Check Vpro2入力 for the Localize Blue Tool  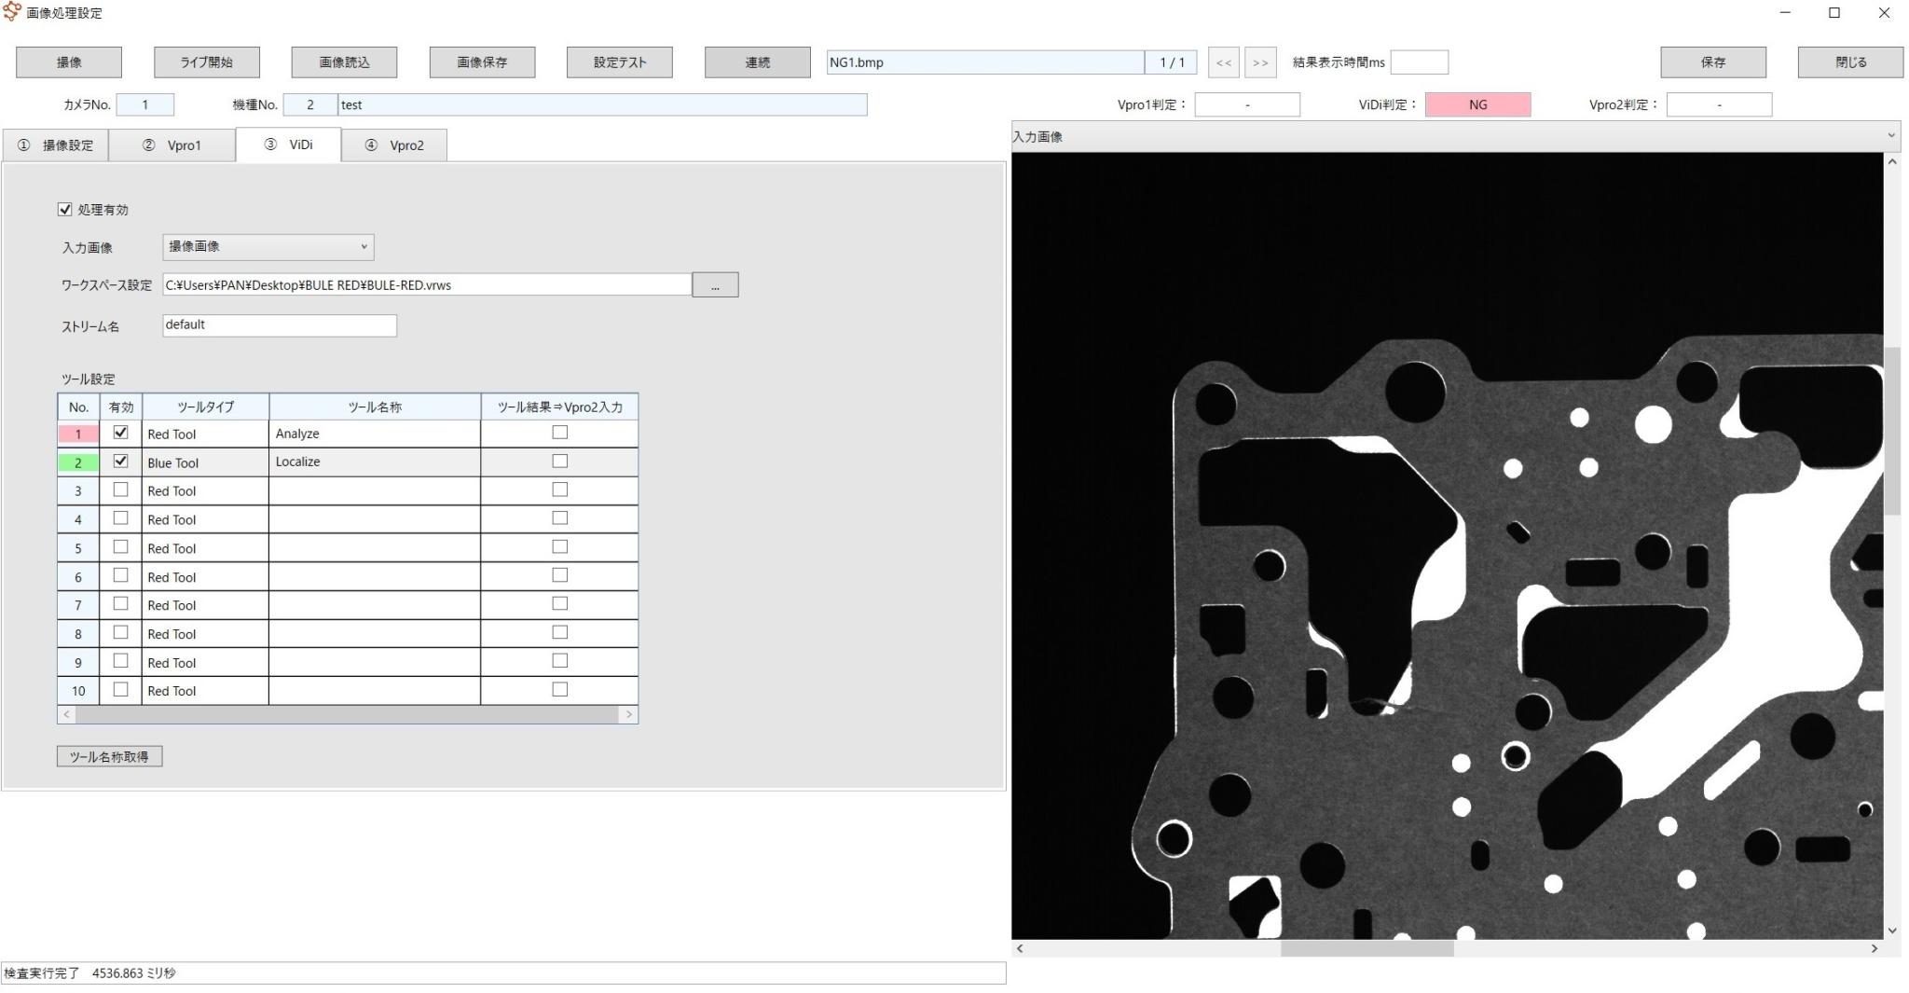click(x=558, y=460)
